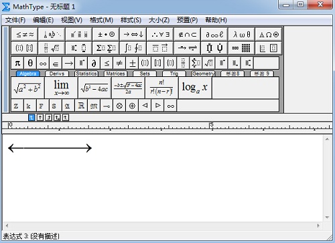Switch to the Sets tab
The height and width of the screenshot is (243, 335).
tap(145, 74)
